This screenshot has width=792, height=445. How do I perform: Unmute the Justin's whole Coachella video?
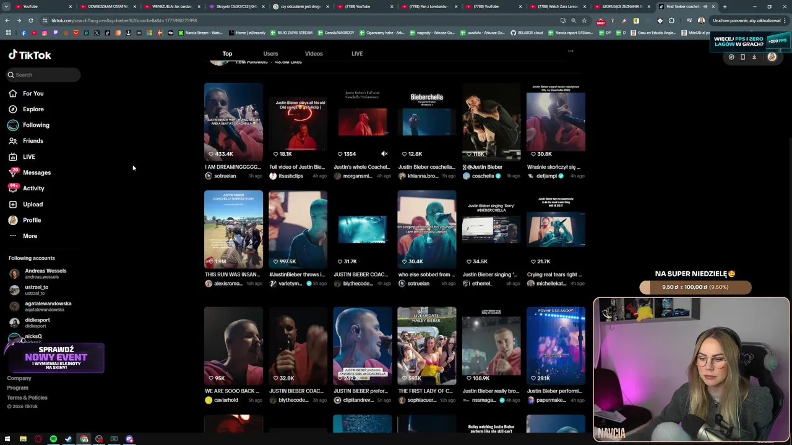point(384,154)
